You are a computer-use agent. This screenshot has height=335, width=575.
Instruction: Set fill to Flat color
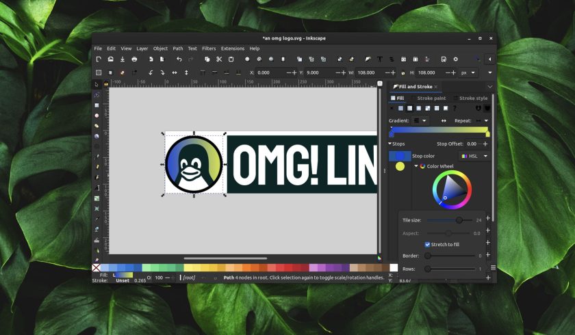(400, 108)
